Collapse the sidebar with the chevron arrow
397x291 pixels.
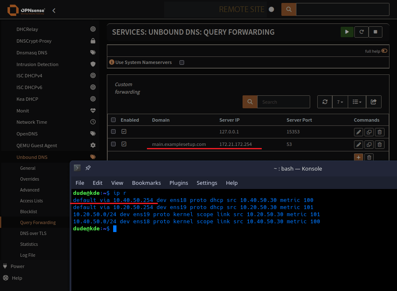54,10
